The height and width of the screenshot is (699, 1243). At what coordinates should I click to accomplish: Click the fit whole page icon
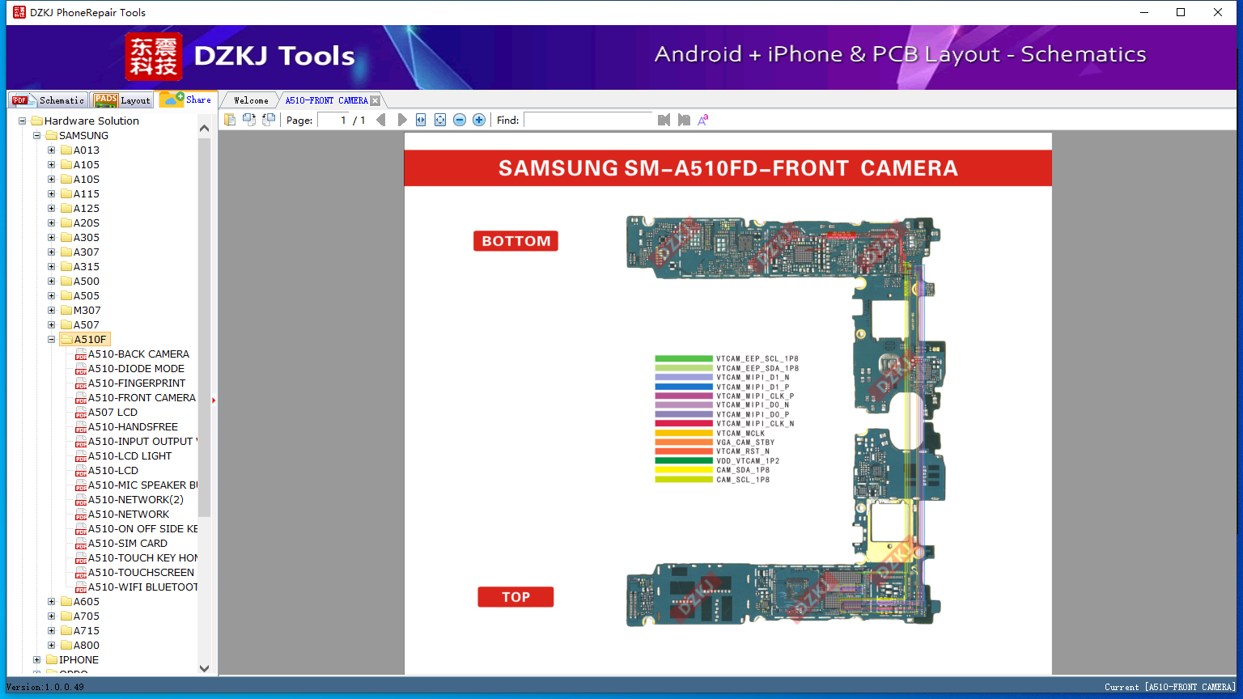(x=440, y=120)
